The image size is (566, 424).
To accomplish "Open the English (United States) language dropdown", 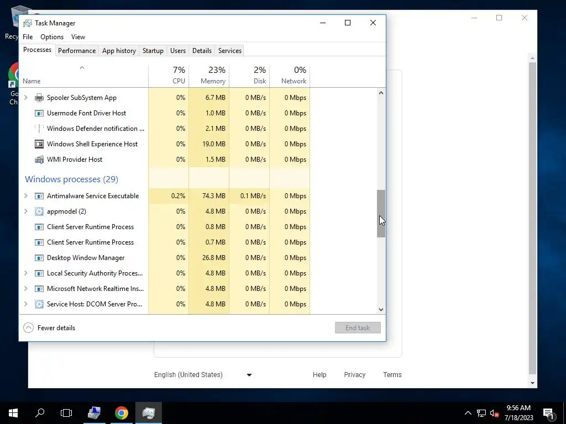I will pyautogui.click(x=203, y=375).
